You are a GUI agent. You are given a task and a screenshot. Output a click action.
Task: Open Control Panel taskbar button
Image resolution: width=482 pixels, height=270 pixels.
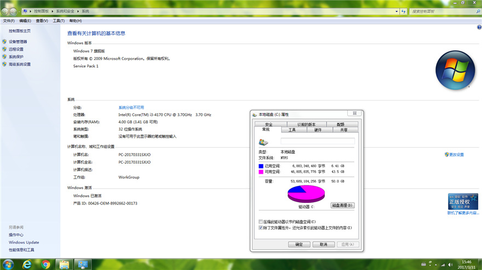(83, 264)
